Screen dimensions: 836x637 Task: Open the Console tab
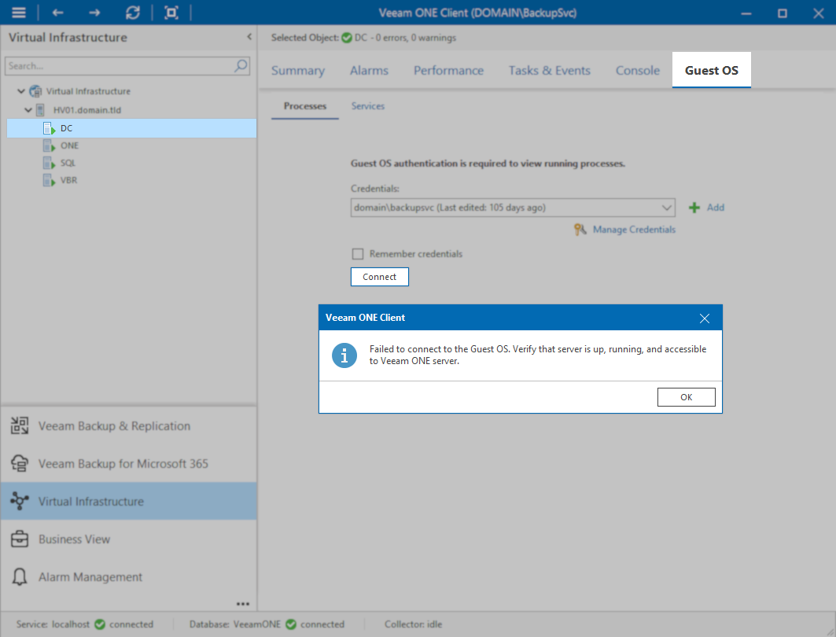pyautogui.click(x=638, y=70)
